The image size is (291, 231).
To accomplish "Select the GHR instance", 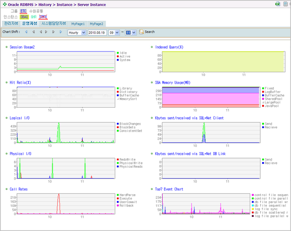I will [34, 17].
